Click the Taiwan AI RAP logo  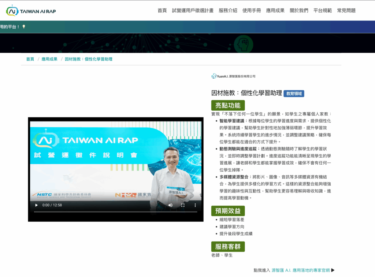(x=31, y=11)
